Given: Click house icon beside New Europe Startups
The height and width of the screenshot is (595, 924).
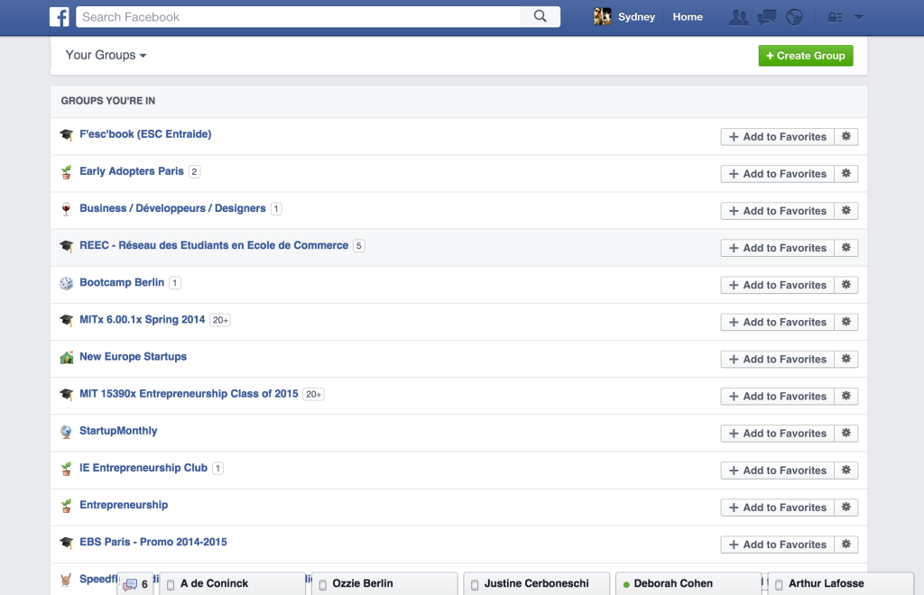Looking at the screenshot, I should [66, 357].
